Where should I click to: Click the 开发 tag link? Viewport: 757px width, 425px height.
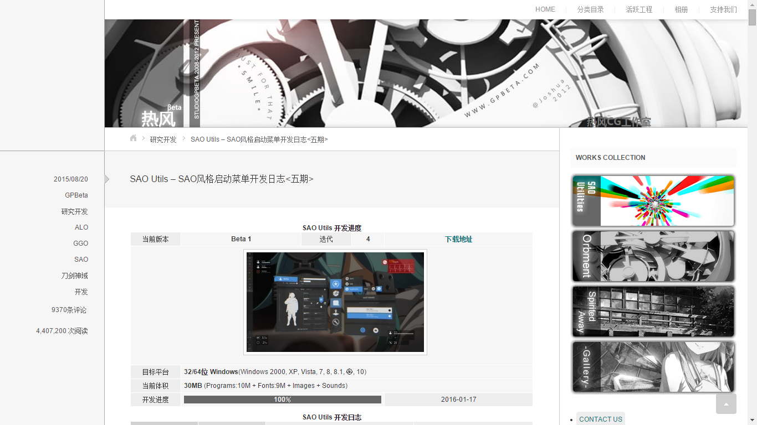click(x=81, y=292)
